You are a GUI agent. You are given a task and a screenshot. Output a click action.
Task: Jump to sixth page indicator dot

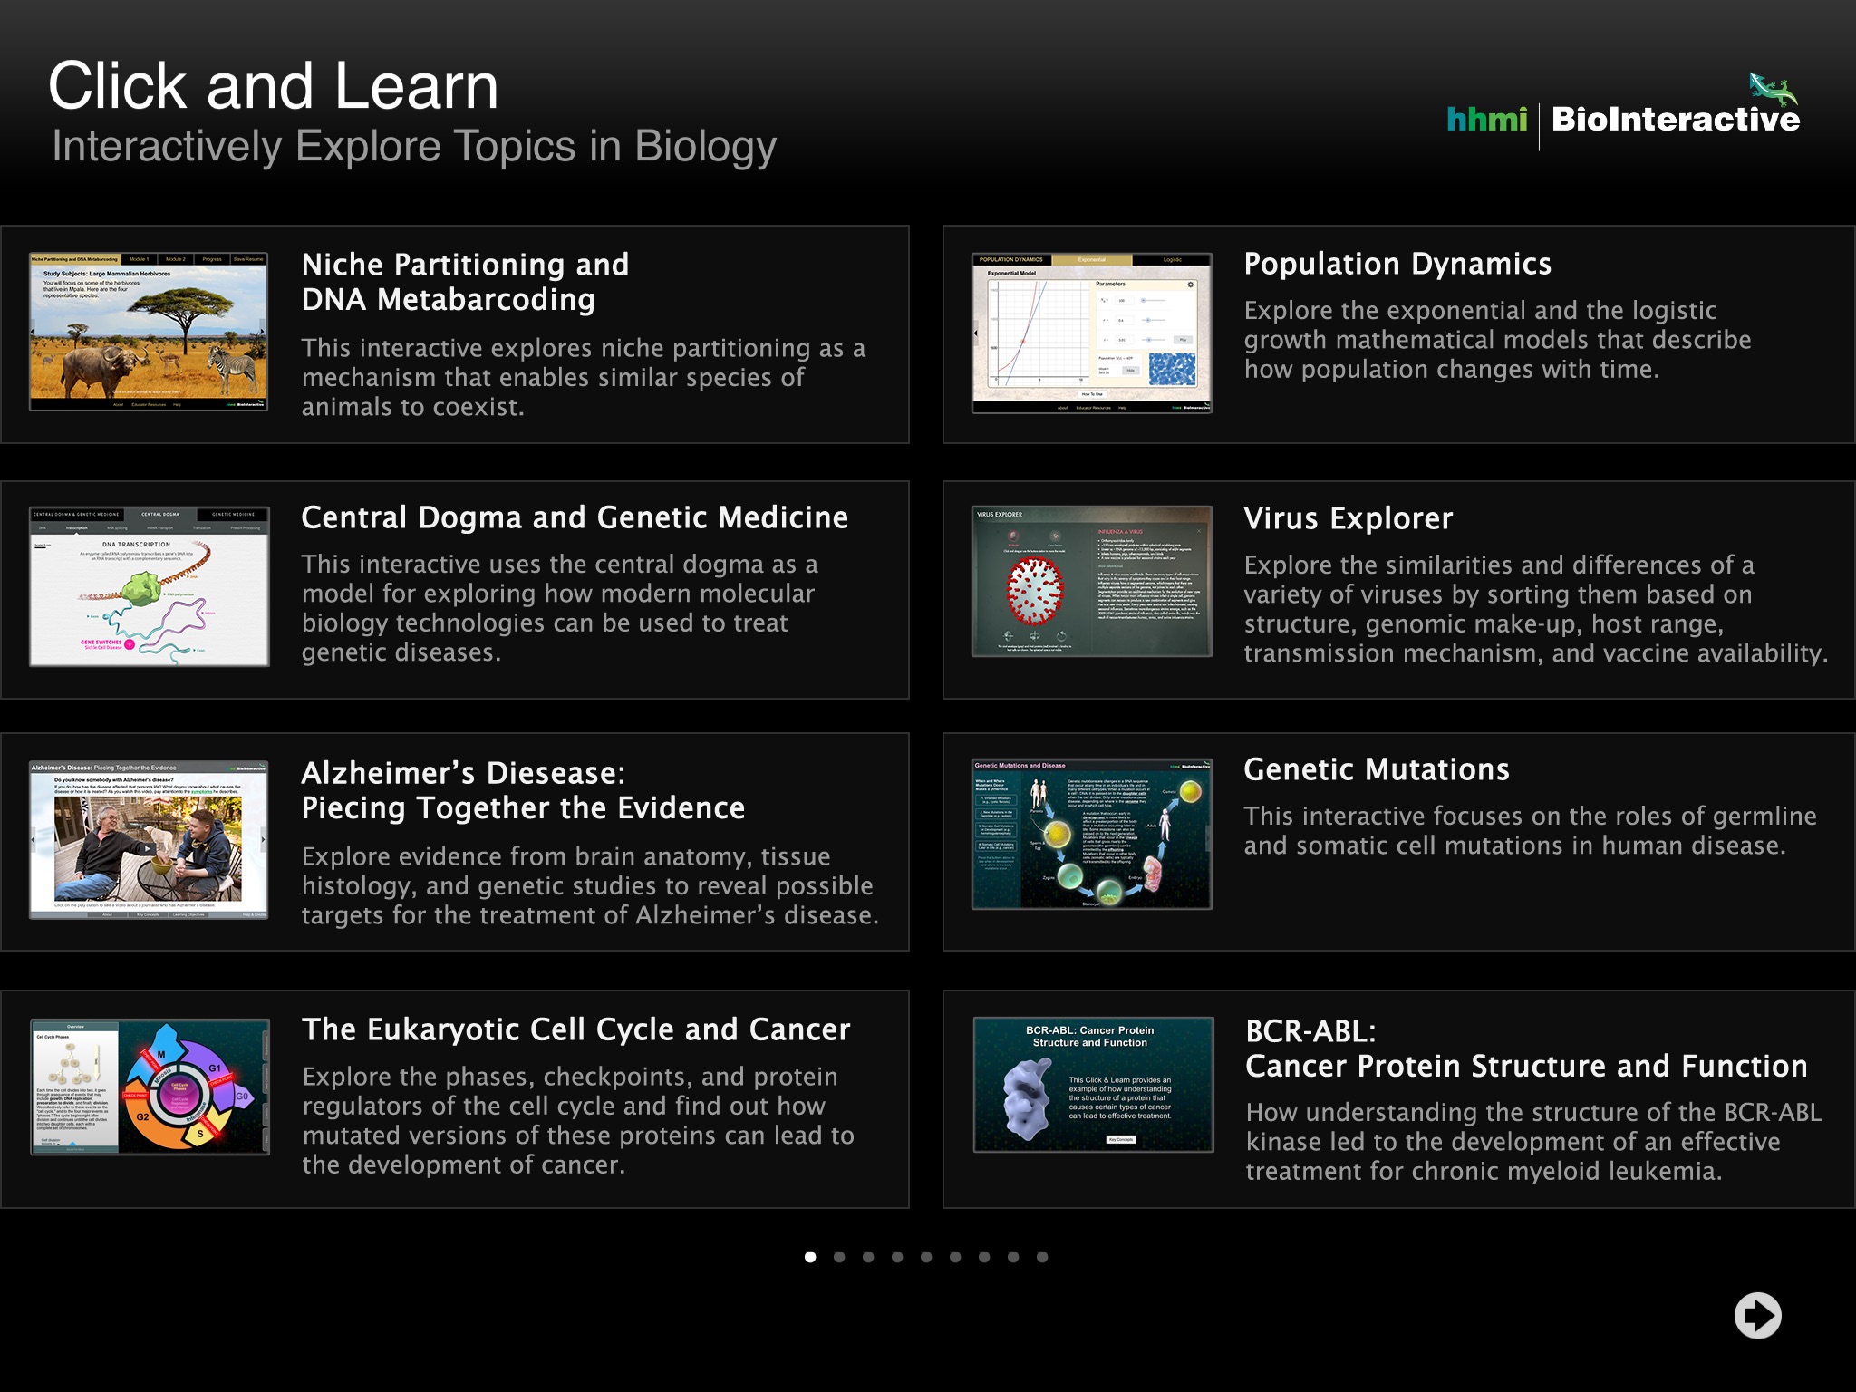pyautogui.click(x=955, y=1257)
